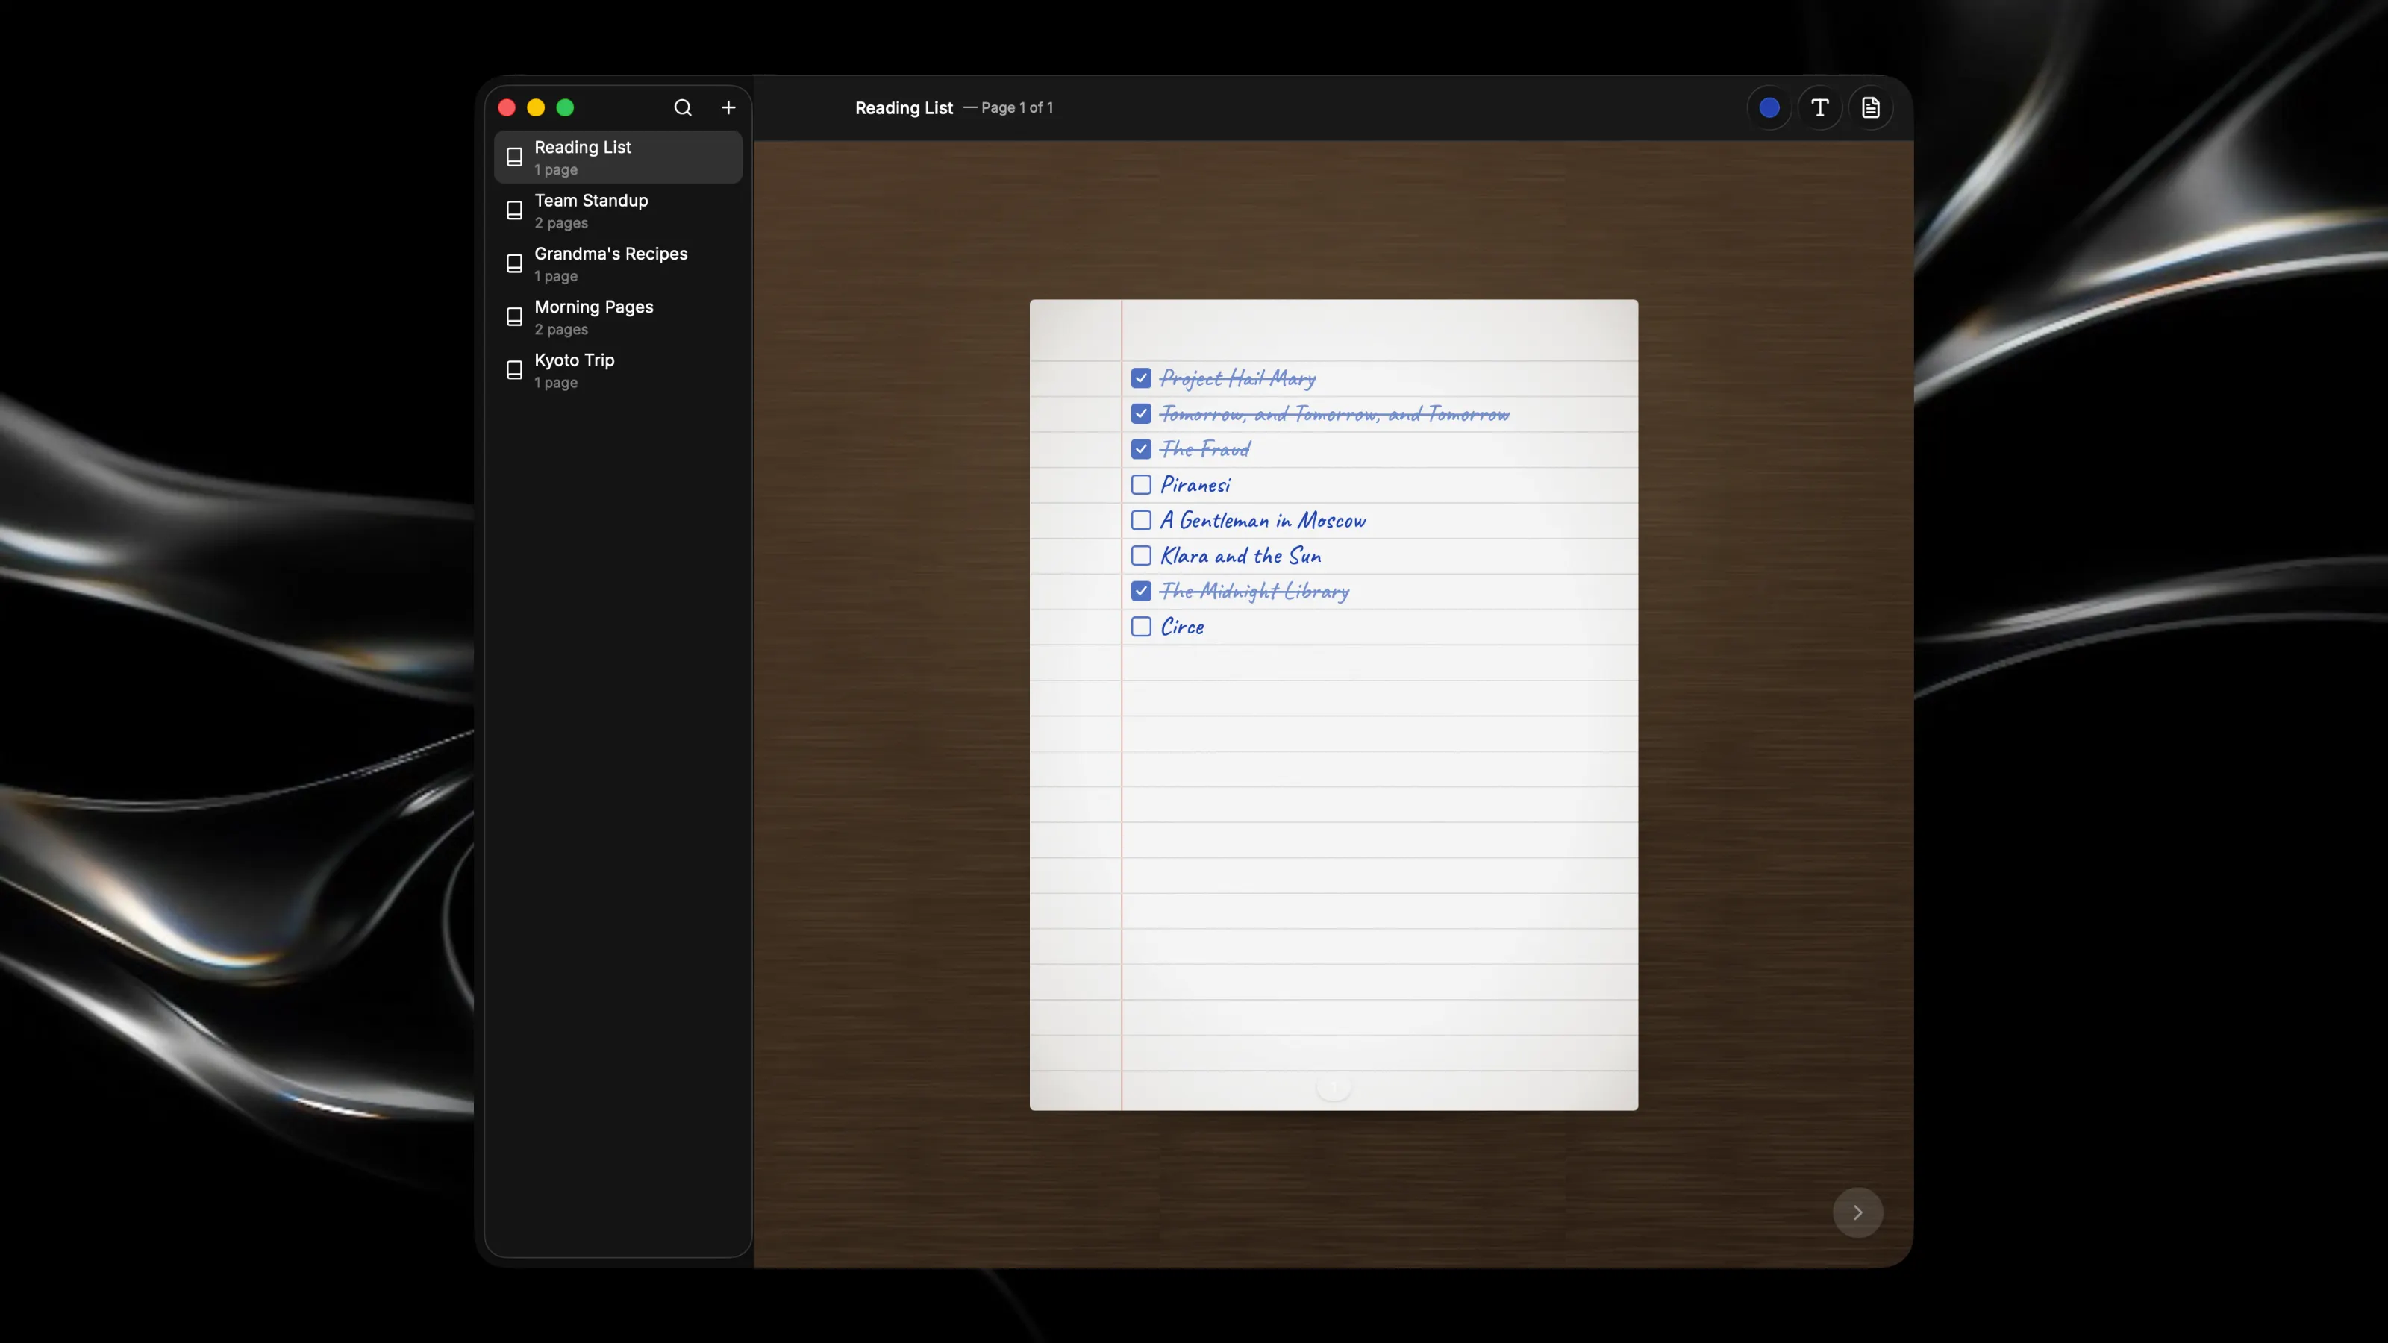The height and width of the screenshot is (1343, 2388).
Task: Check Klara and the Sun checkbox
Action: 1141,556
